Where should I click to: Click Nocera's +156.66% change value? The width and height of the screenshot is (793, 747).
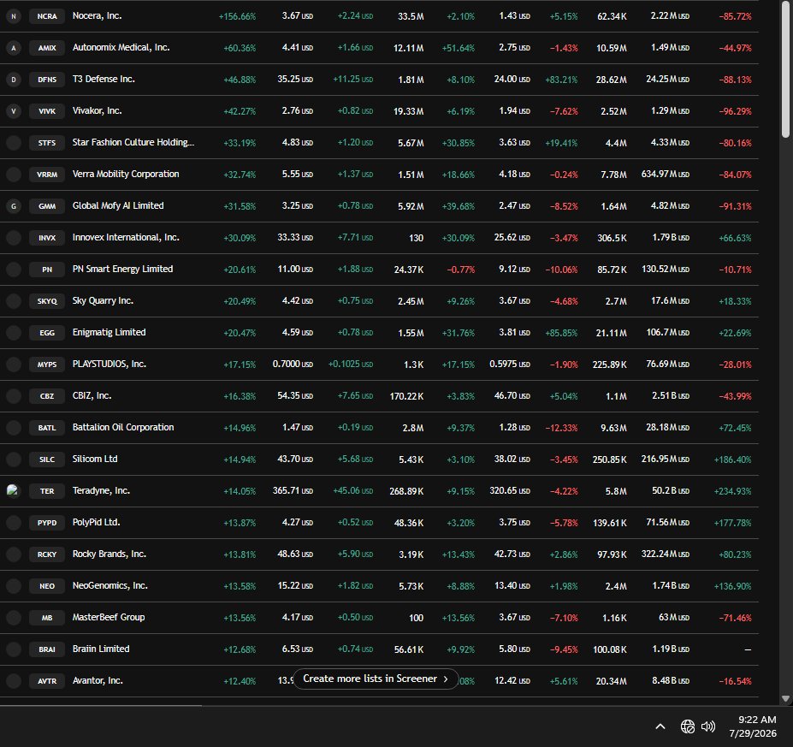[237, 17]
